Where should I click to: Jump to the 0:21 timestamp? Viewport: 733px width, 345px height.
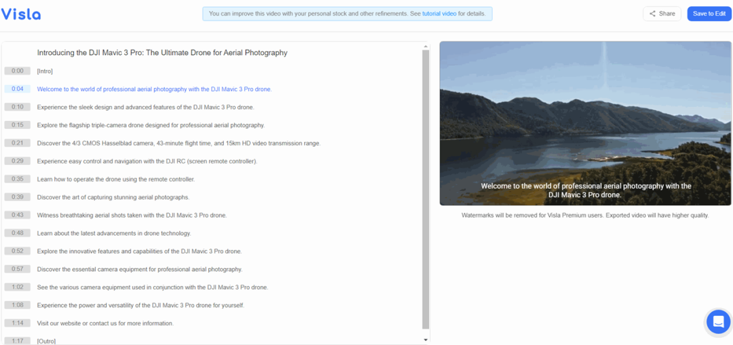pyautogui.click(x=17, y=143)
